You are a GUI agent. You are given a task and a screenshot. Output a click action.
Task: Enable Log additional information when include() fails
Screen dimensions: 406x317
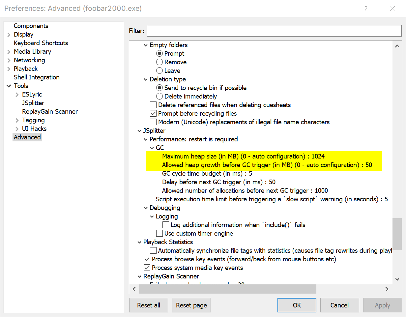tap(166, 225)
